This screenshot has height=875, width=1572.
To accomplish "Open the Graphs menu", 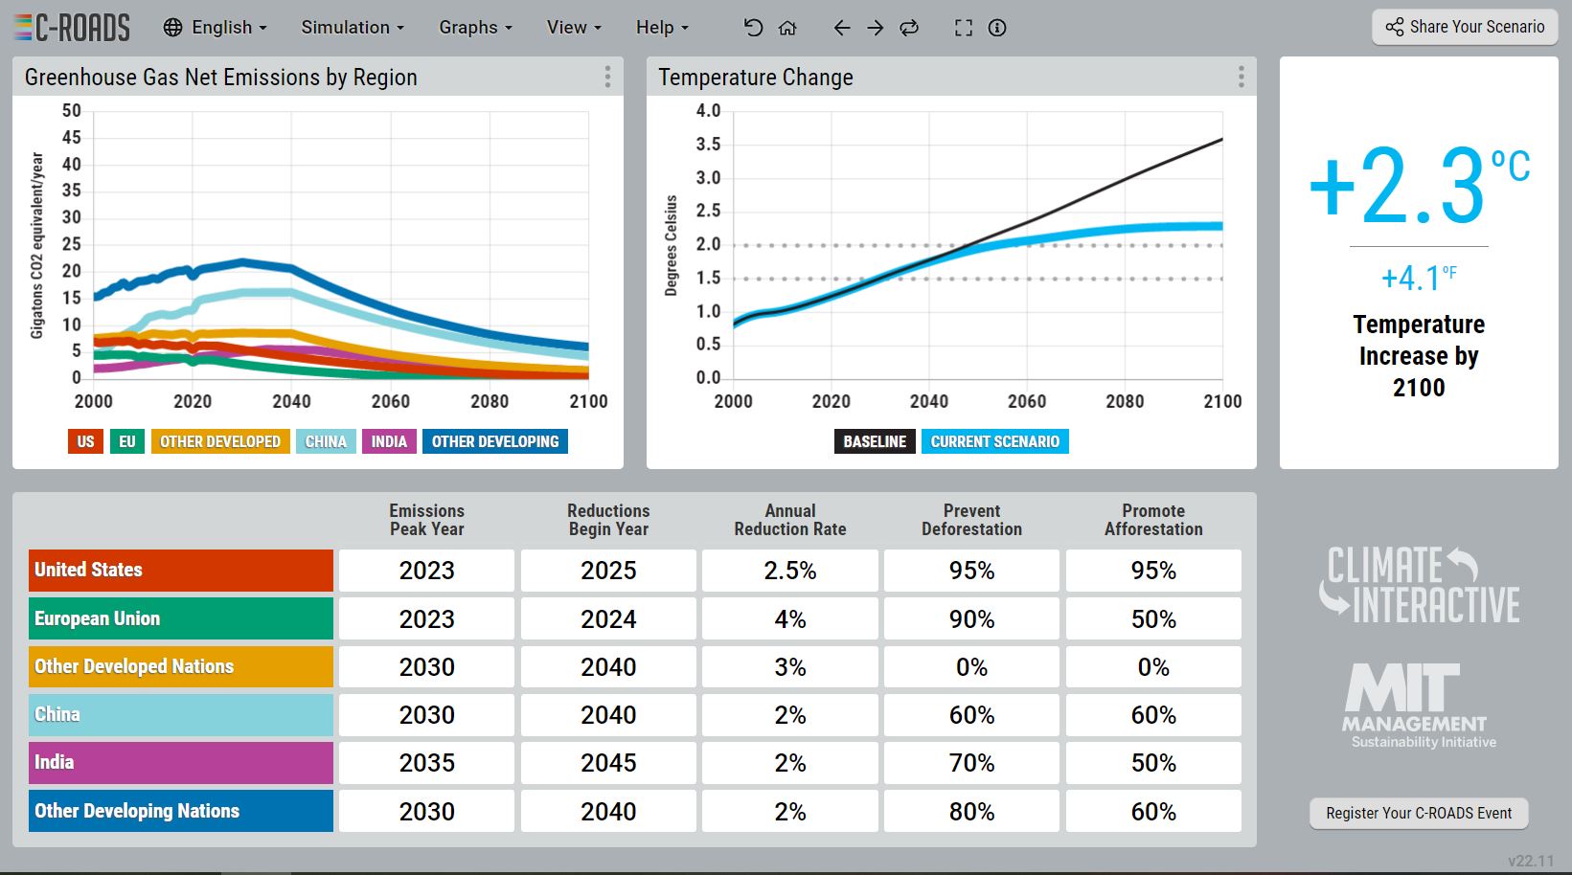I will point(475,28).
